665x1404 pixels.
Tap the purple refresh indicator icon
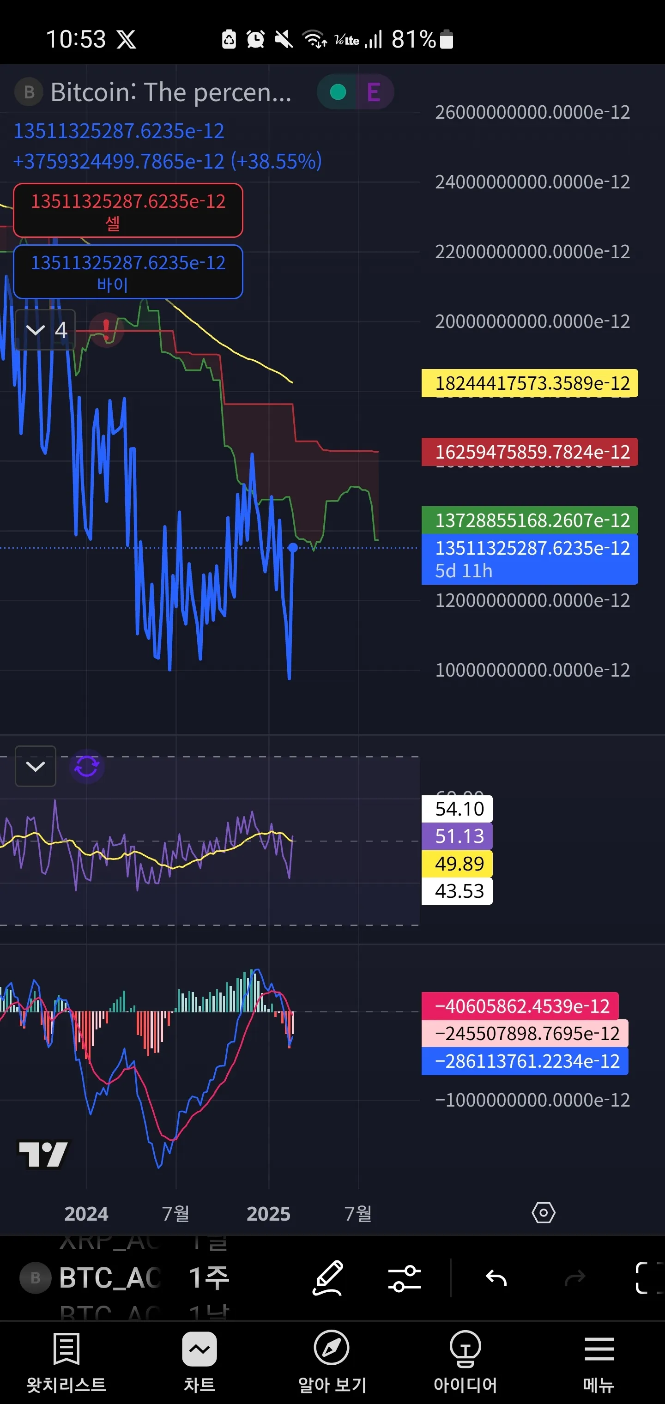click(x=87, y=766)
